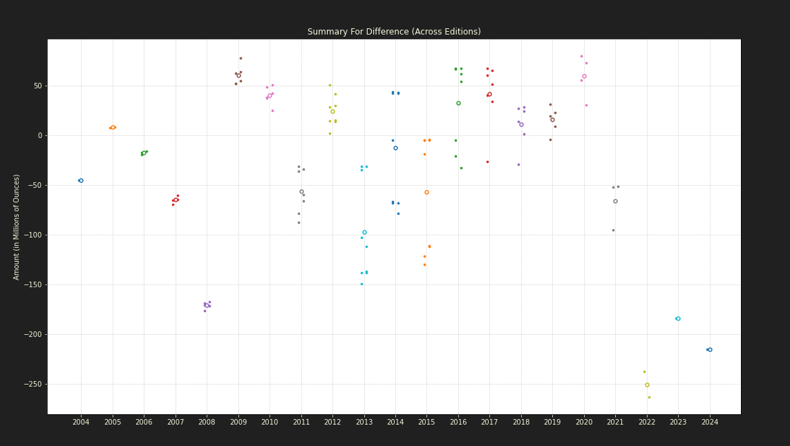
Task: Click the olive hollow circle marker for 2022
Action: coord(648,385)
